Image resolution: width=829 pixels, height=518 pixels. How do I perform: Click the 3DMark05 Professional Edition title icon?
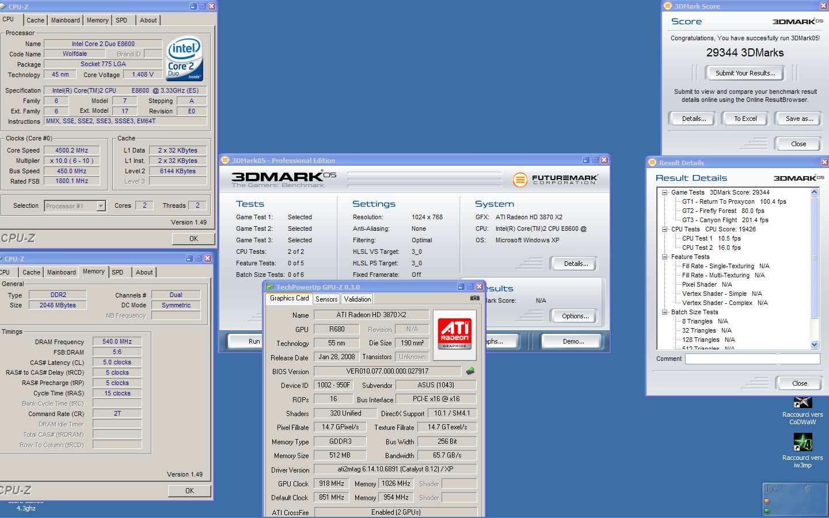point(225,160)
